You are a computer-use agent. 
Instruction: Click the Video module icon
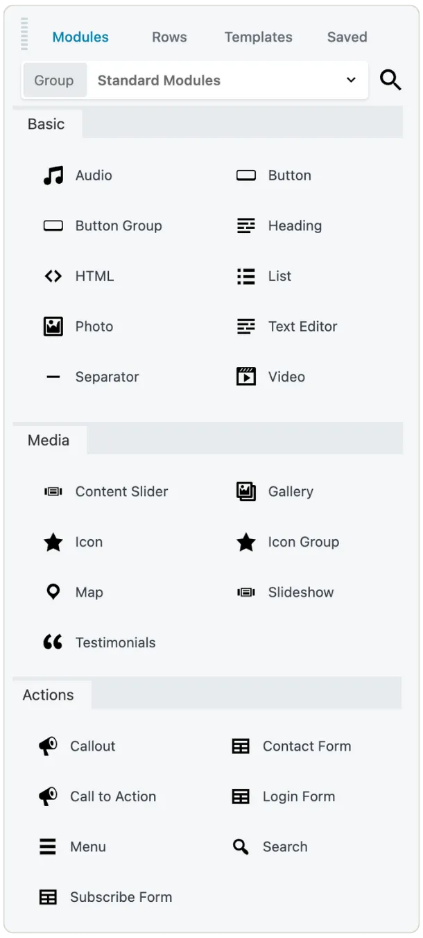tap(245, 377)
